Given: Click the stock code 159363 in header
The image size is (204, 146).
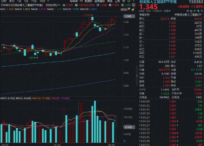Looking at the screenshot, I should tap(196, 2).
